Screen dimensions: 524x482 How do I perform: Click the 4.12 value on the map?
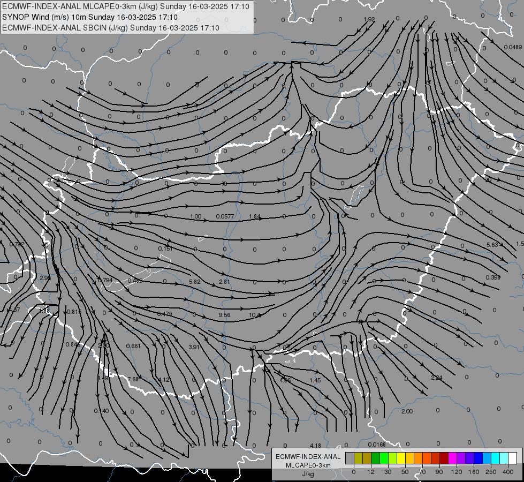[164, 380]
